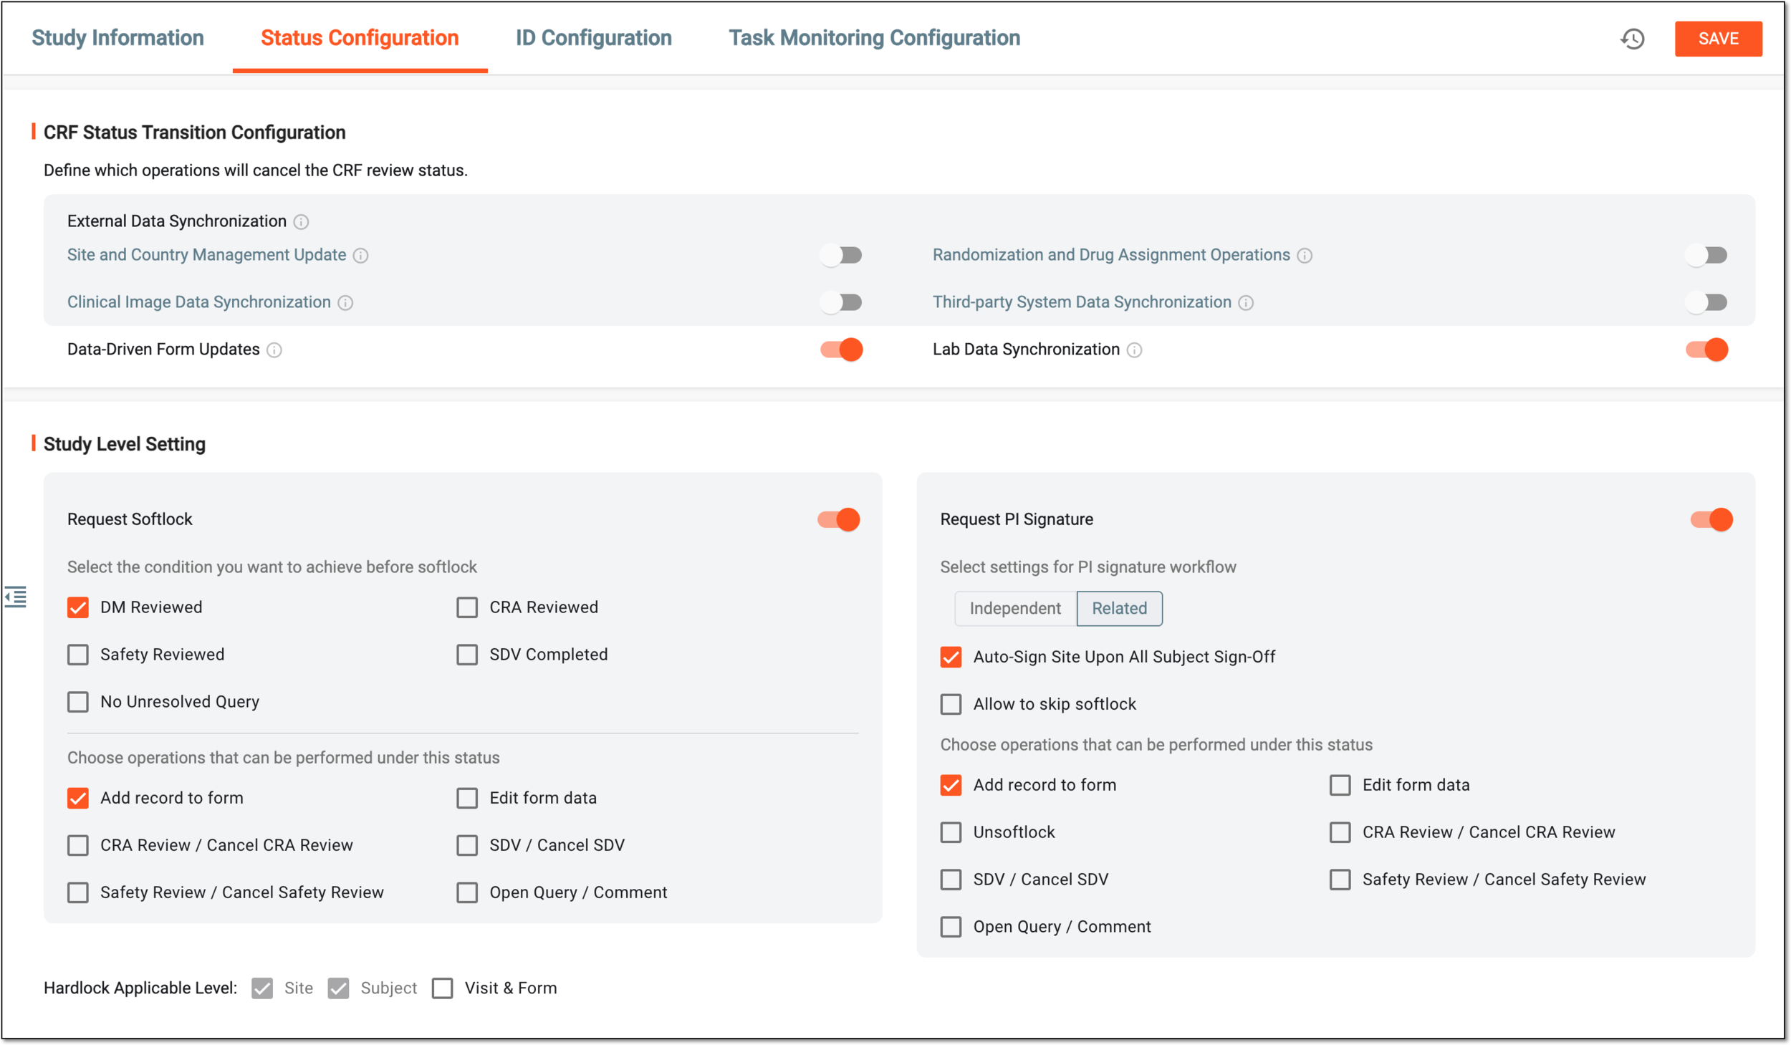Check Open Query / Comment under PI Signature
Screen dimensions: 1791x1045
(951, 927)
